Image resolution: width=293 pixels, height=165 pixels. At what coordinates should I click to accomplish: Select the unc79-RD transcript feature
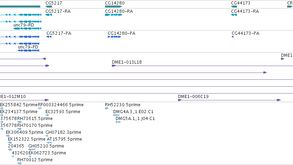point(27,29)
